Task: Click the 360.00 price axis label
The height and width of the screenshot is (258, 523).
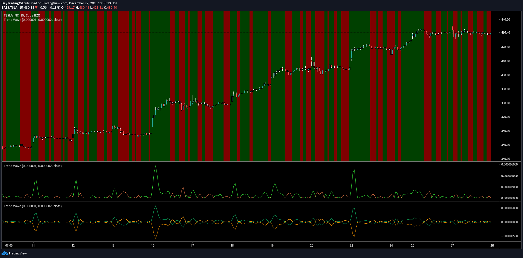Action: click(506, 131)
